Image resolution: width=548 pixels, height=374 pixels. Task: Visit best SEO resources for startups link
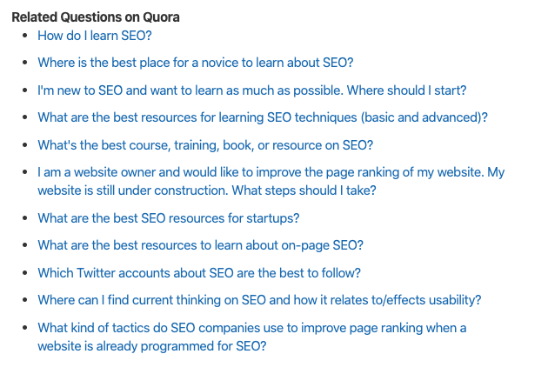169,218
